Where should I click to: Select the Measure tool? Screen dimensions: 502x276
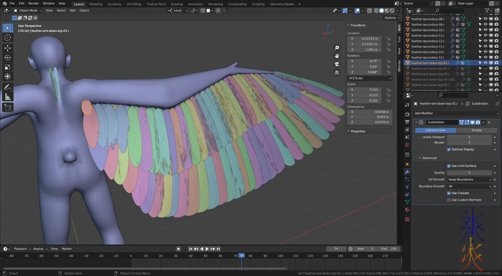tap(8, 97)
